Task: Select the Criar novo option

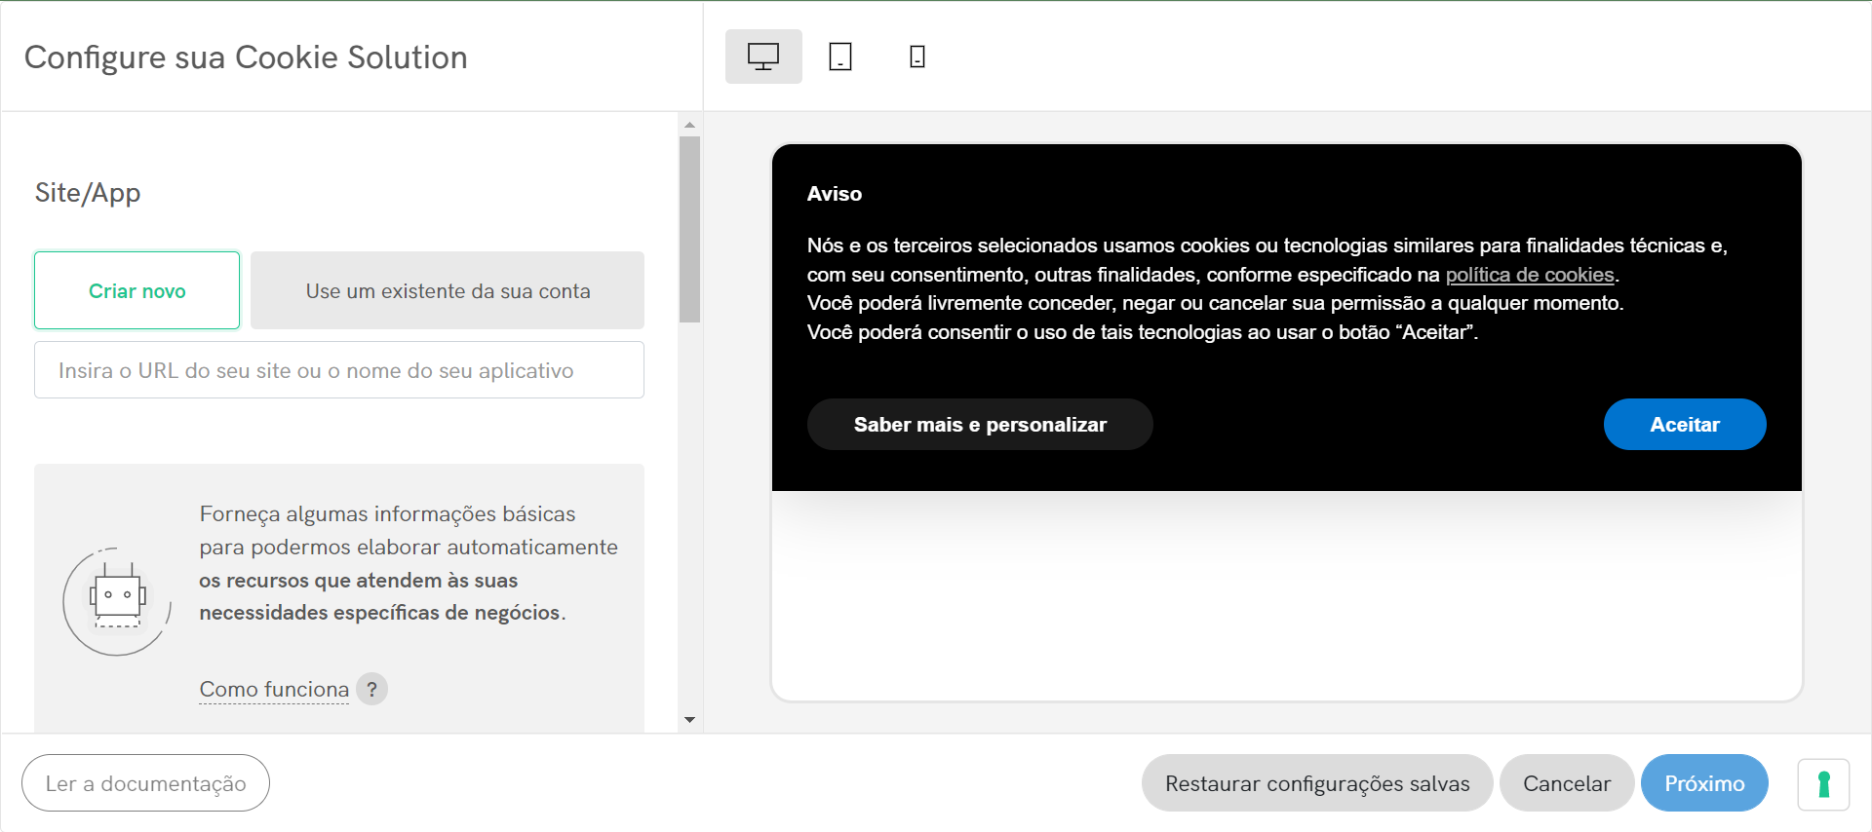Action: (x=137, y=290)
